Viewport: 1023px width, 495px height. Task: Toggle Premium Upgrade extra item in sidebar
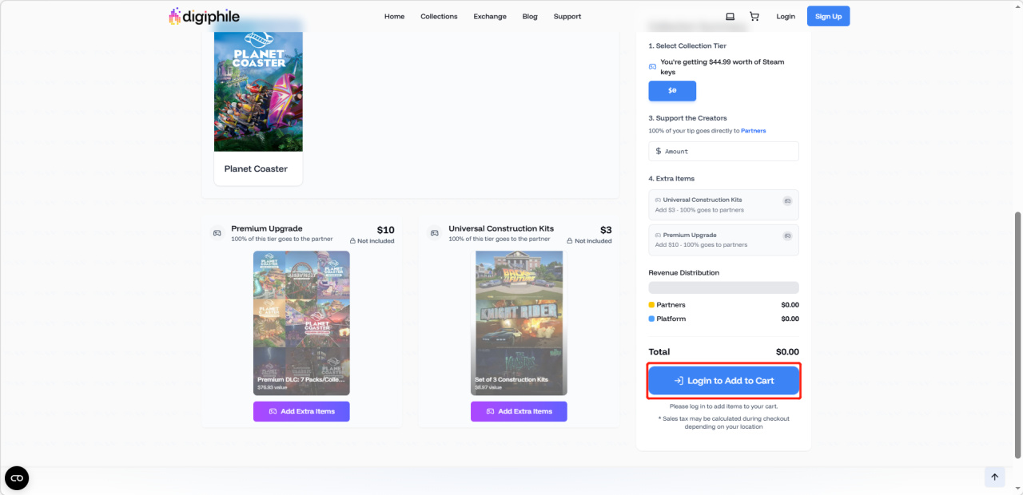pyautogui.click(x=723, y=240)
